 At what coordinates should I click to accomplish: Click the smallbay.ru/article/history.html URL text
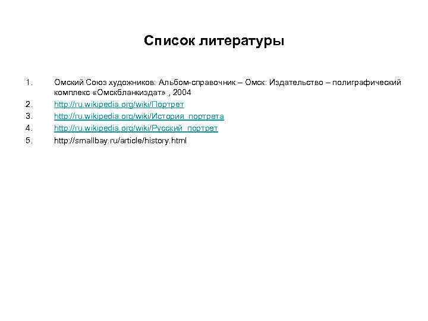(x=120, y=140)
